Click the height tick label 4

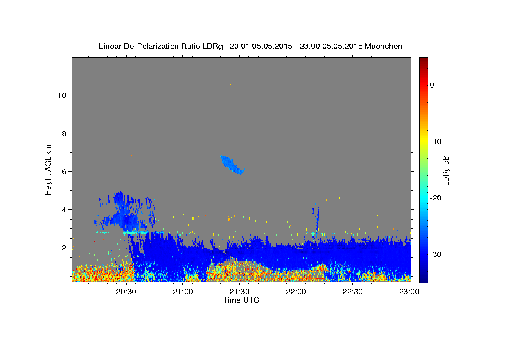(x=64, y=210)
